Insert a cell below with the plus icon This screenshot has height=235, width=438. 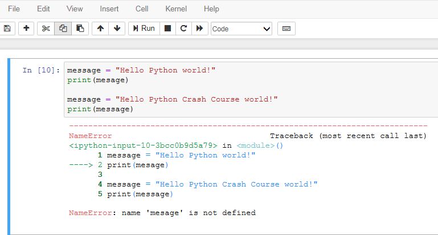26,29
